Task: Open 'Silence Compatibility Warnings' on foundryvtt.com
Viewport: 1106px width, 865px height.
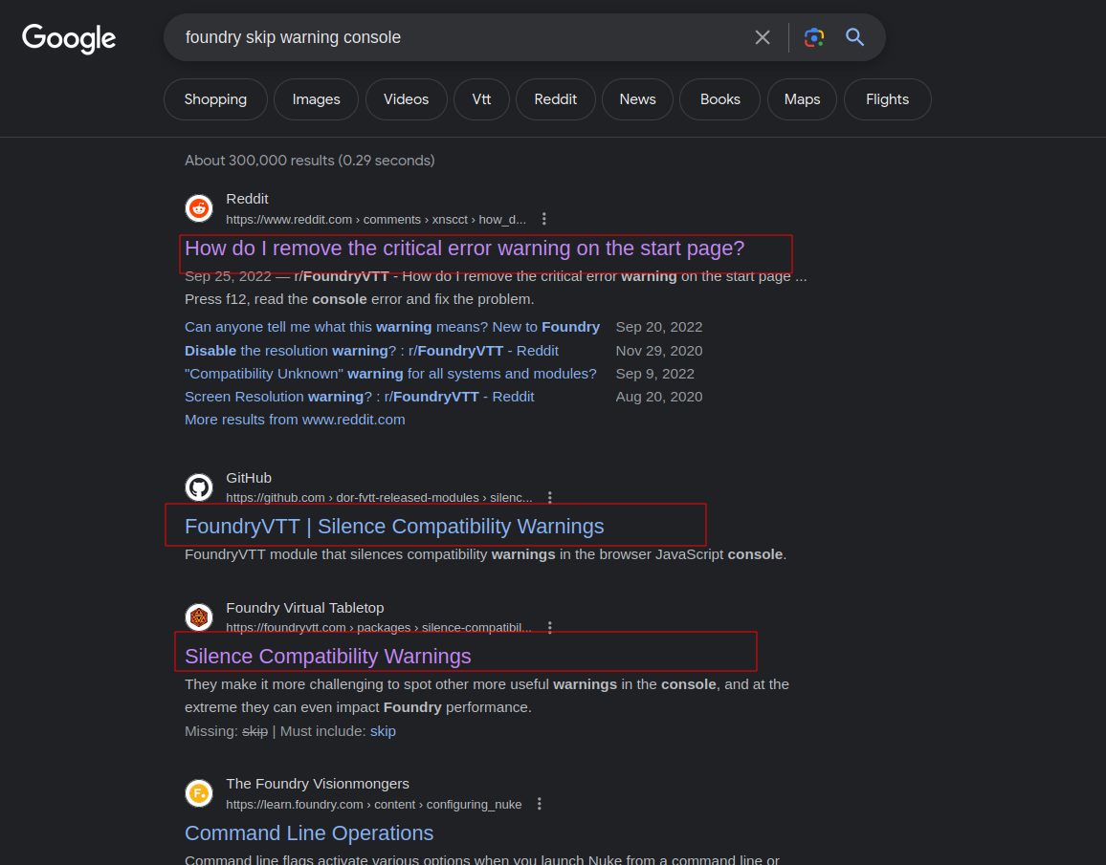Action: (327, 657)
